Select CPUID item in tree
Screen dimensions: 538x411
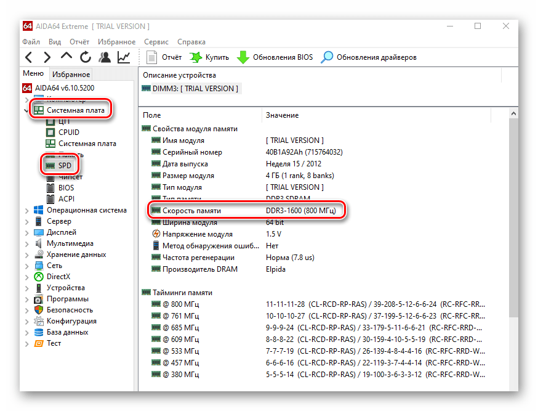(68, 132)
